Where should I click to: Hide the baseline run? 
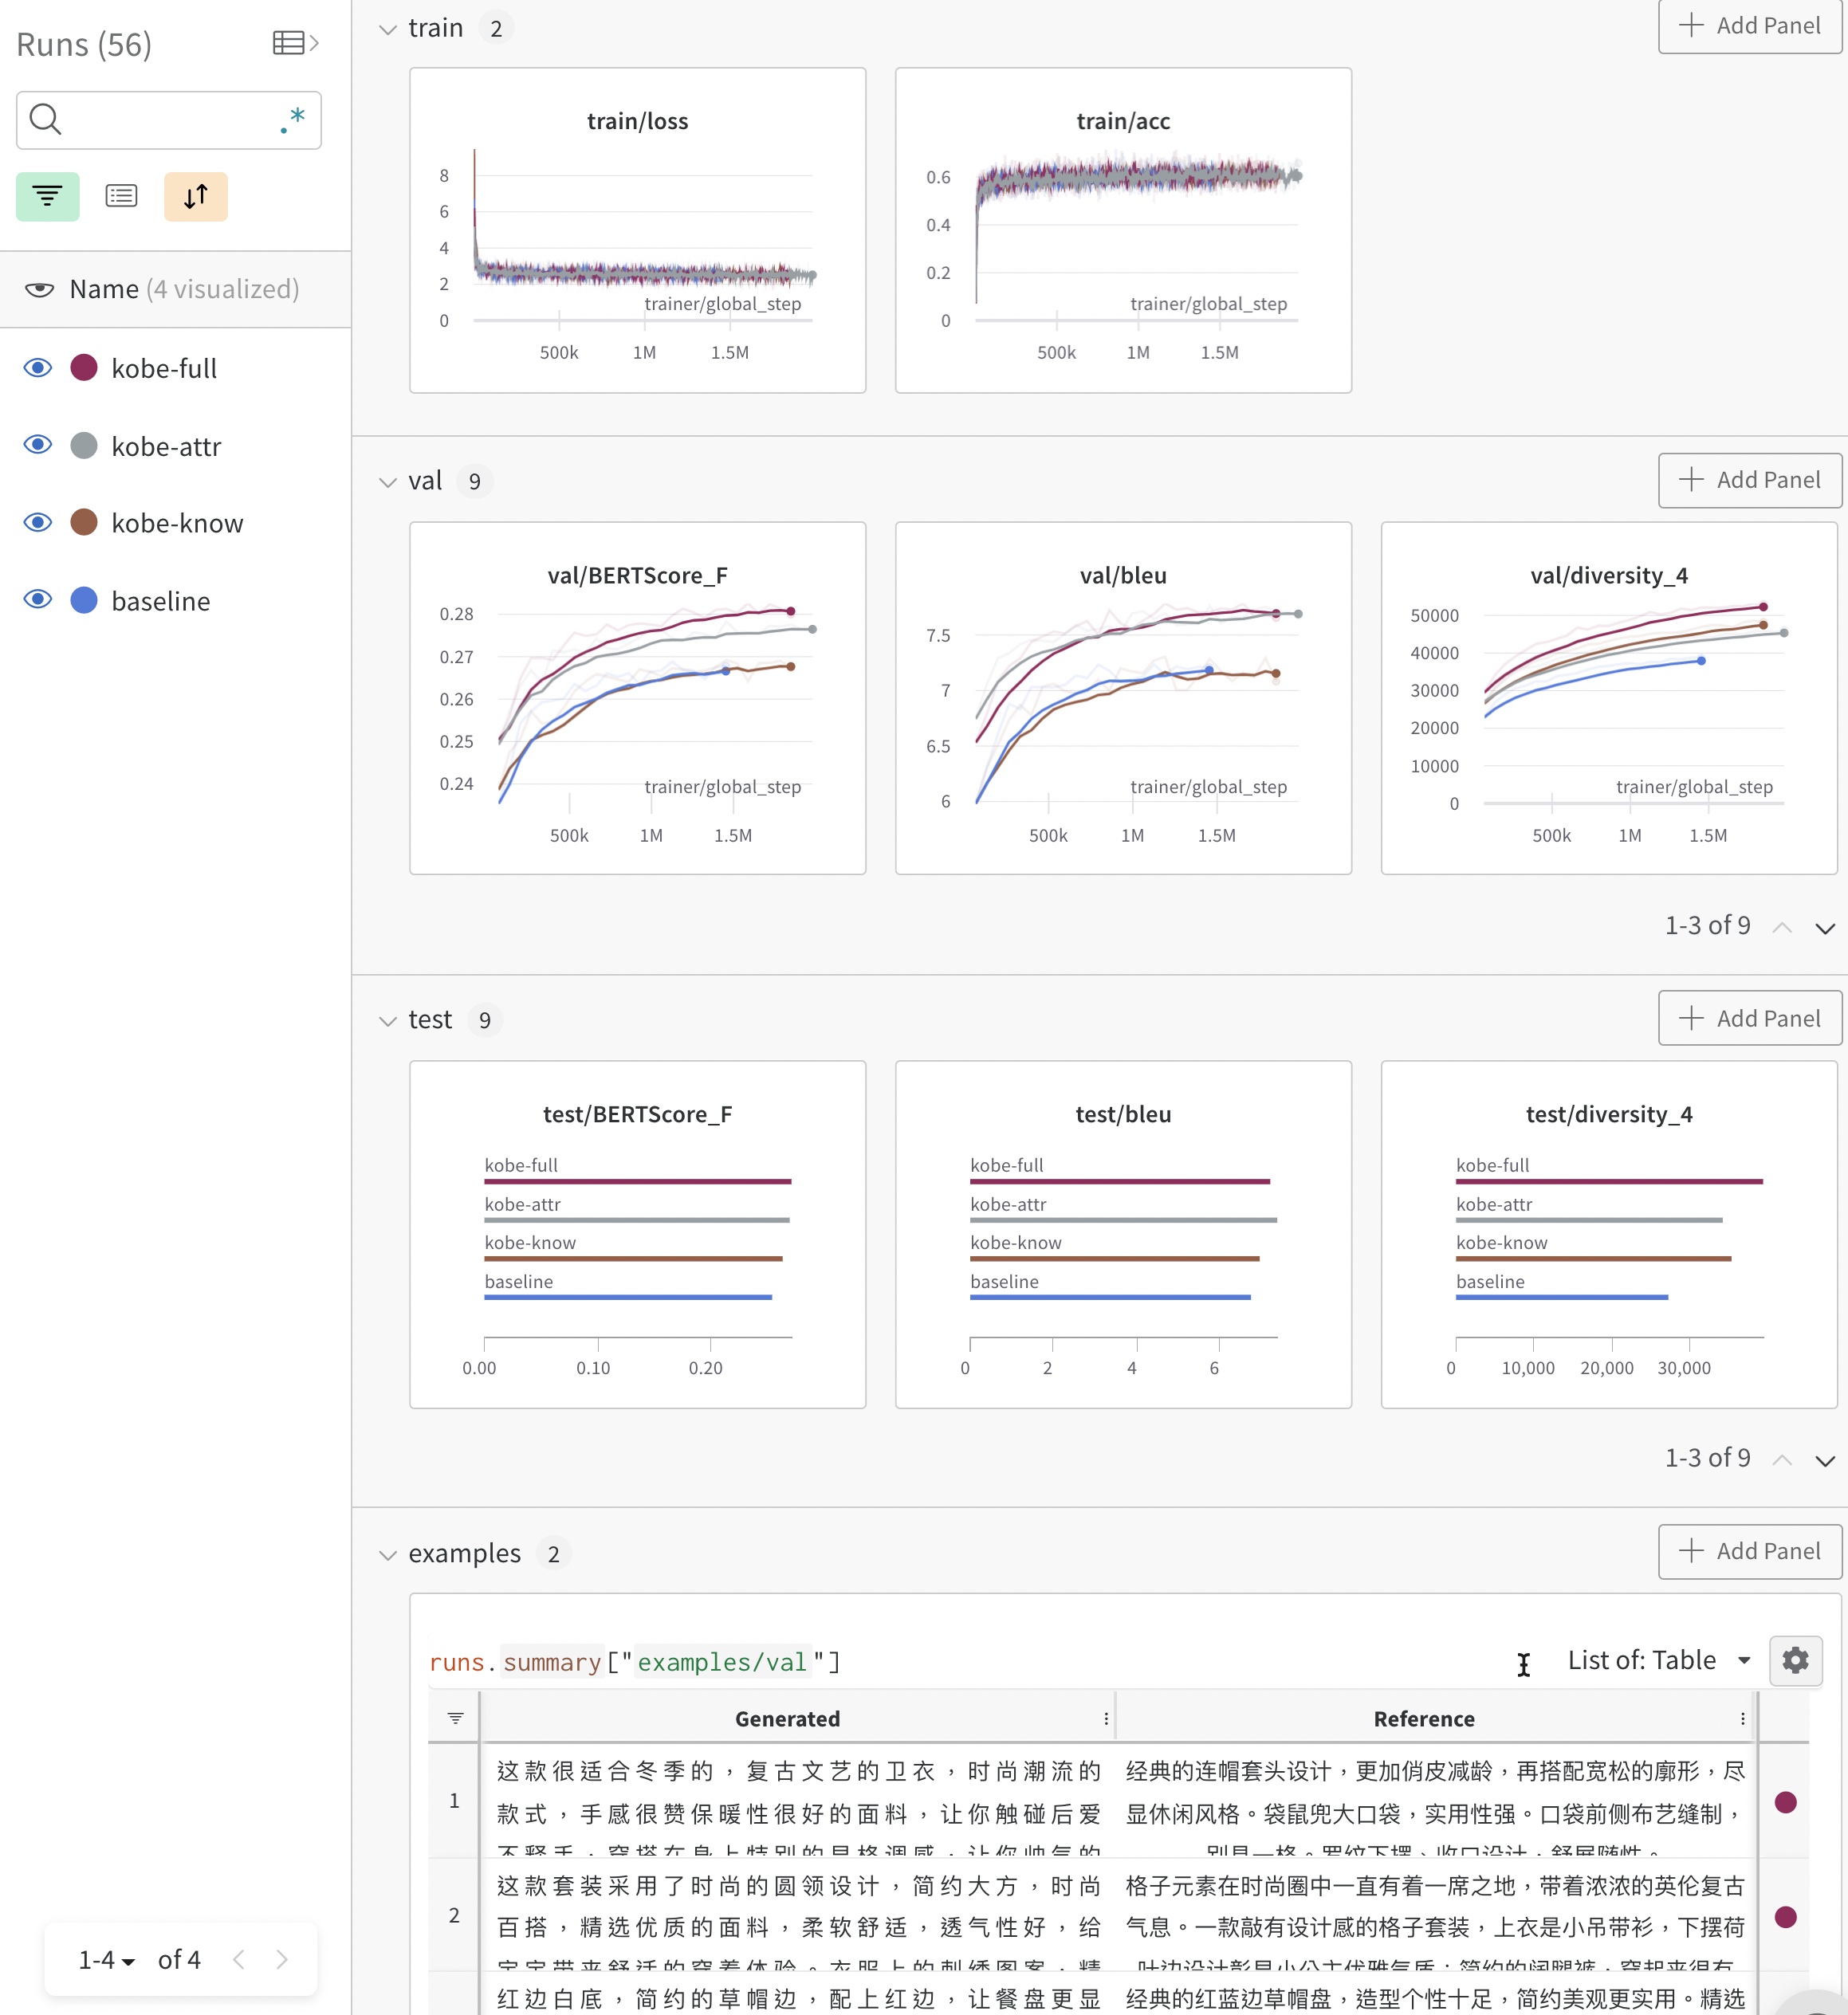click(38, 600)
